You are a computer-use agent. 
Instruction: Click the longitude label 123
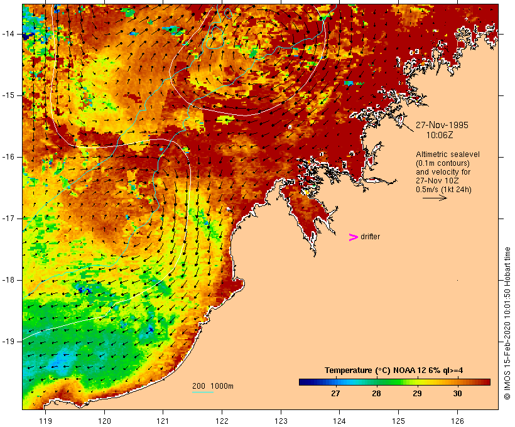coord(281,421)
